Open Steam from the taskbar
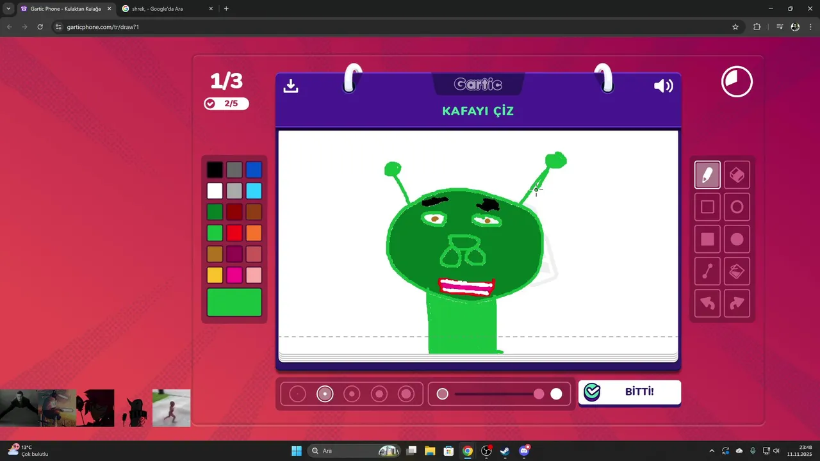This screenshot has width=820, height=461. tap(505, 451)
